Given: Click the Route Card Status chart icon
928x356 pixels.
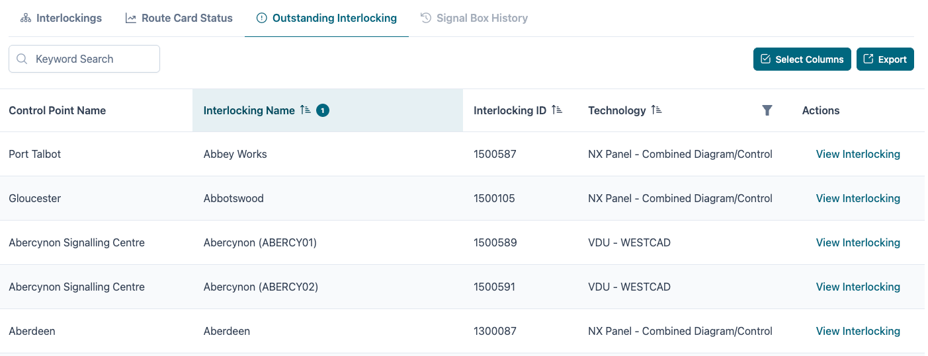Looking at the screenshot, I should click(131, 18).
